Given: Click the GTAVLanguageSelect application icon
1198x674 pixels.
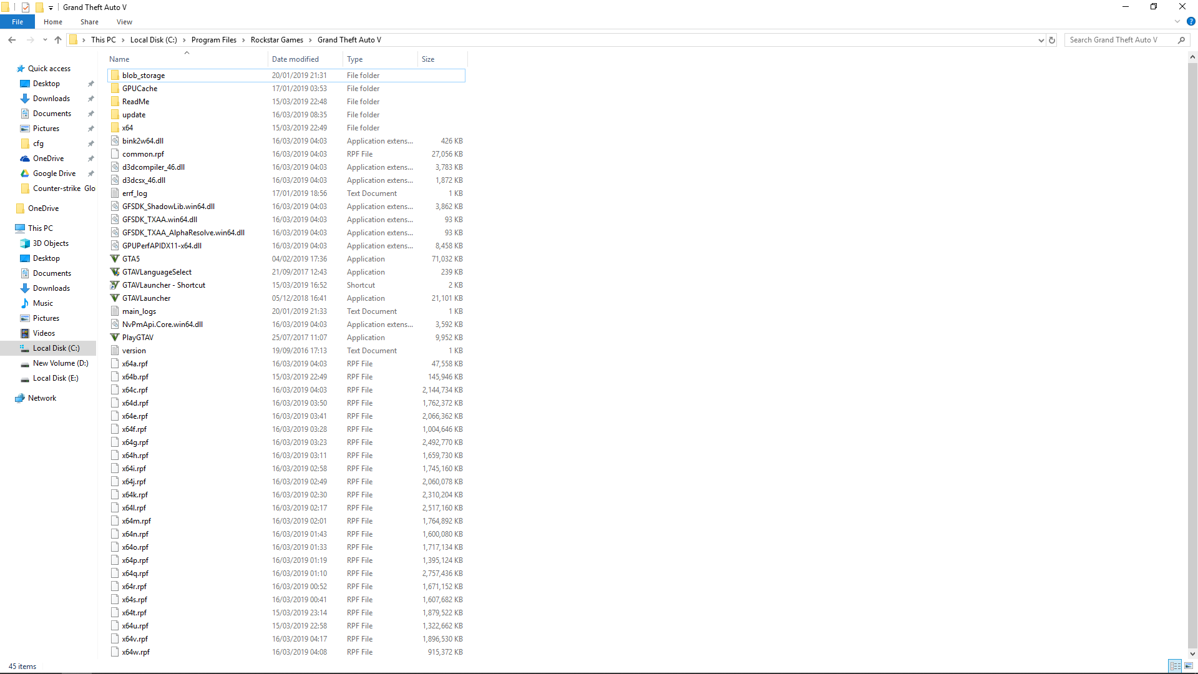Looking at the screenshot, I should pos(115,272).
